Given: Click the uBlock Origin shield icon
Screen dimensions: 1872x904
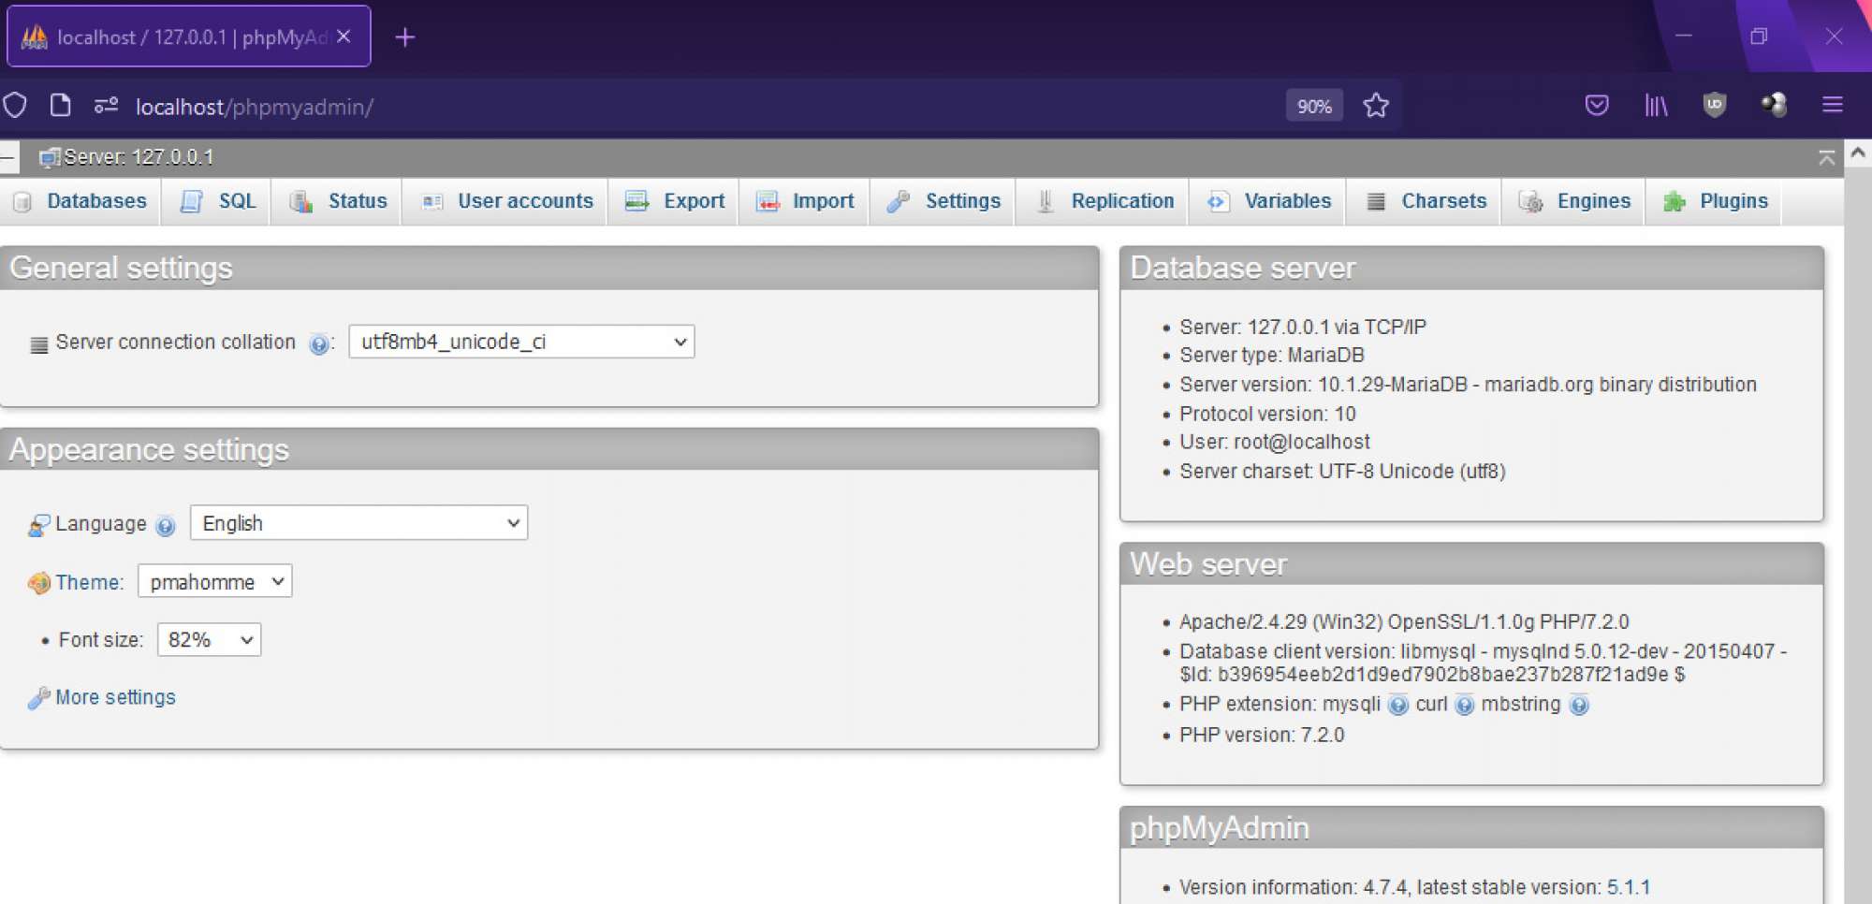Looking at the screenshot, I should [x=1714, y=106].
